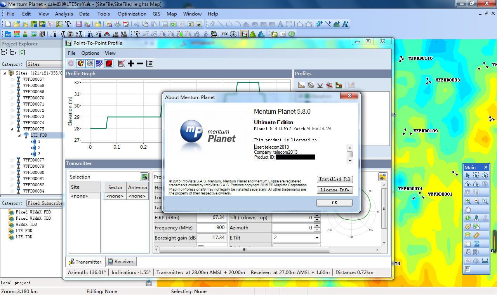Viewport: 497px width, 295px height.
Task: Collapse the LTE FDD node under WFFDD0075
Action: tap(19, 135)
